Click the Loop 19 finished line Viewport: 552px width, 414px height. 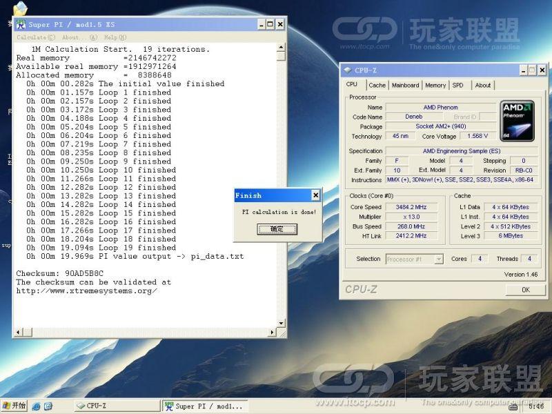[x=101, y=248]
